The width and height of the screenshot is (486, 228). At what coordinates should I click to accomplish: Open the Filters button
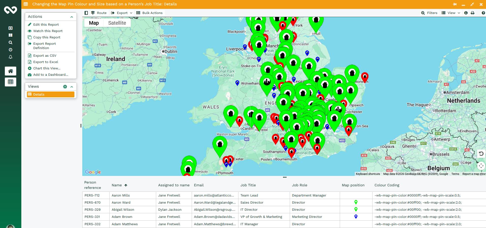pos(429,13)
